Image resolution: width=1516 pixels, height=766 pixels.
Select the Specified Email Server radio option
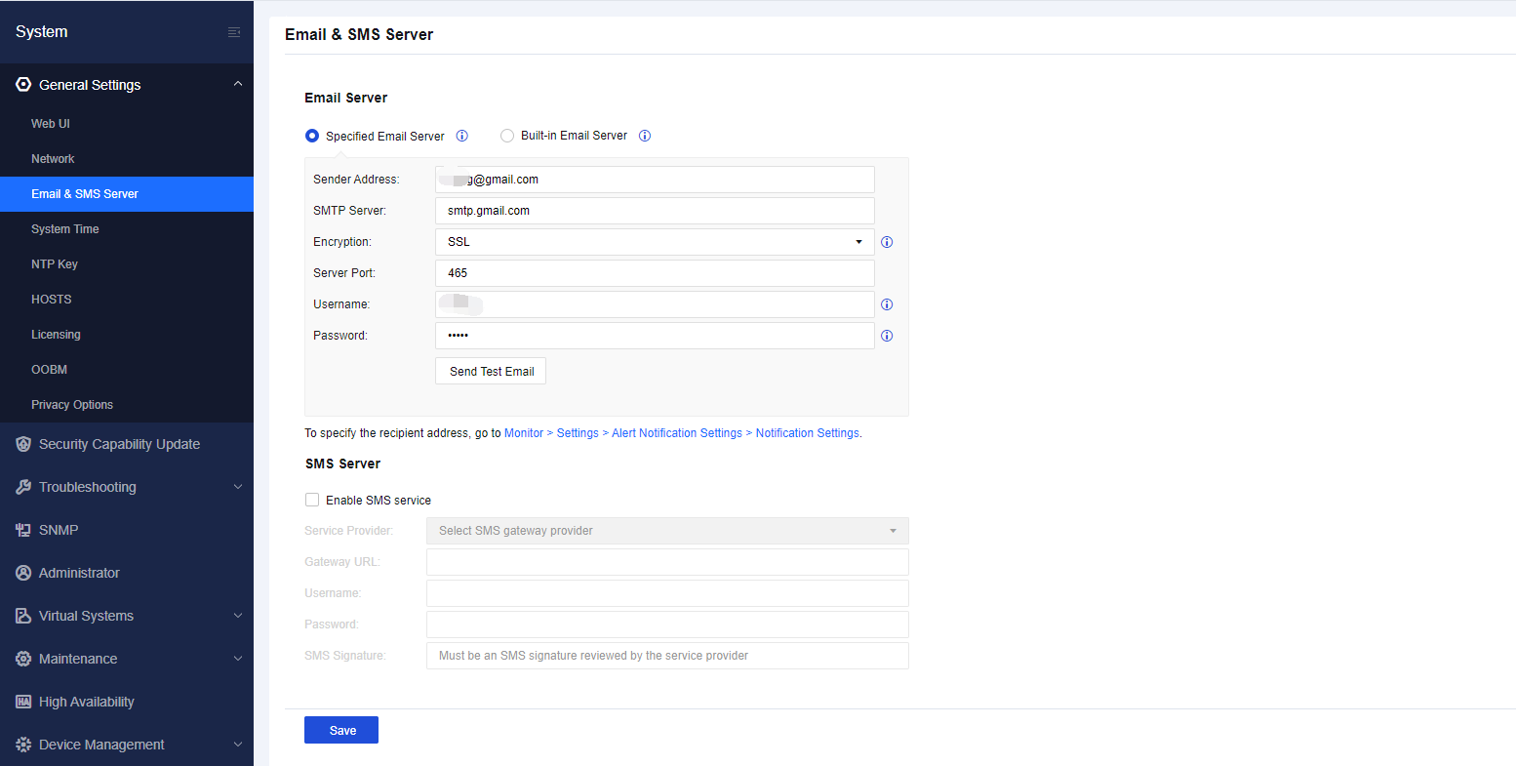click(312, 136)
